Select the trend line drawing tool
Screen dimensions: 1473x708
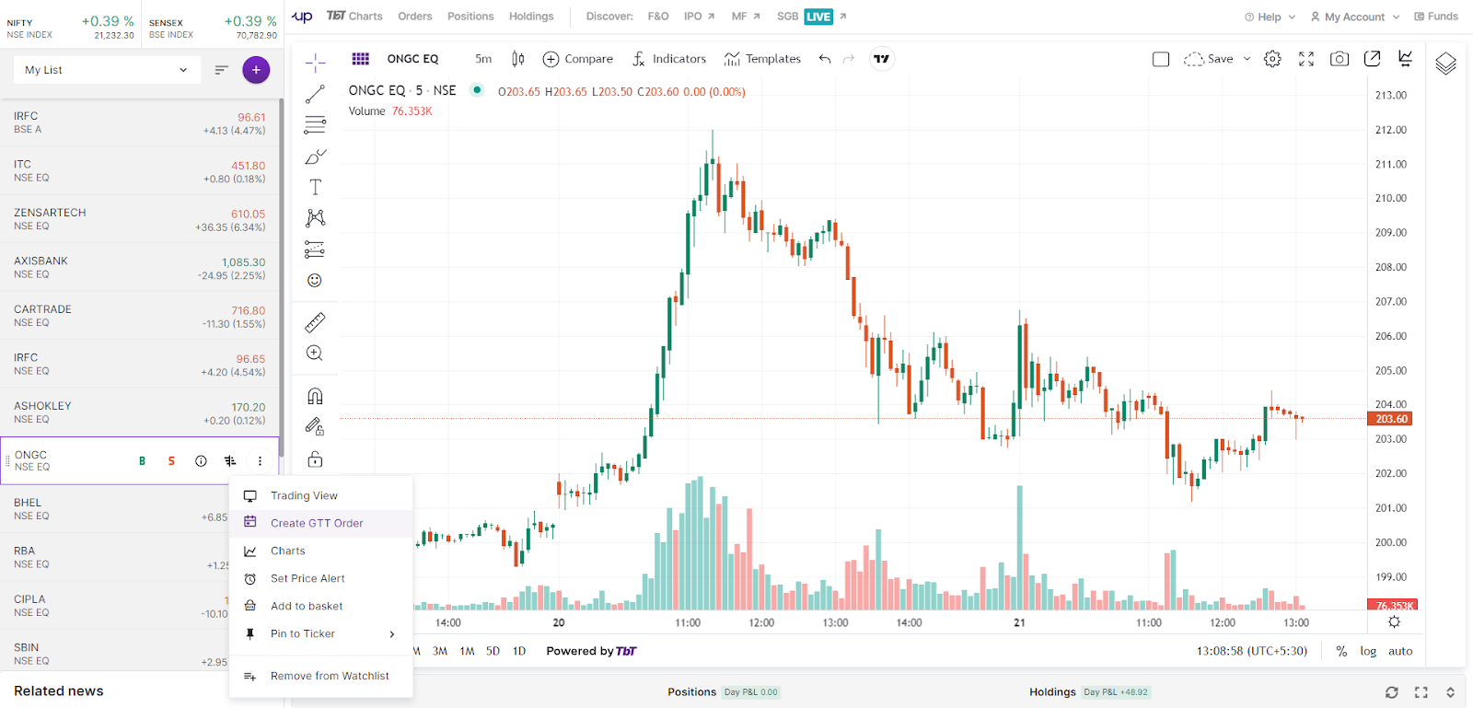click(315, 94)
